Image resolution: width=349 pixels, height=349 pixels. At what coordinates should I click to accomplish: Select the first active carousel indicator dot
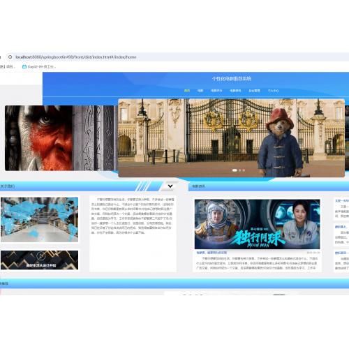pos(235,170)
